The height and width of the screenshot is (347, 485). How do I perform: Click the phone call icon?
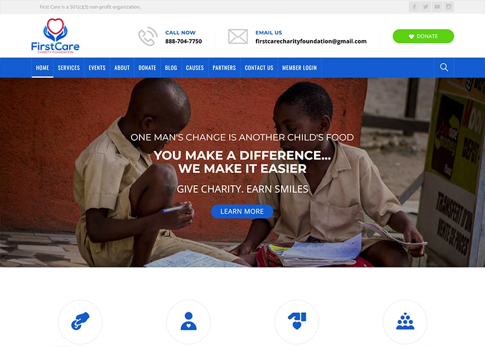147,36
